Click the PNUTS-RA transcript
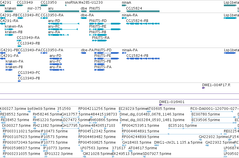The height and width of the screenshot is (158, 239). click(x=99, y=41)
